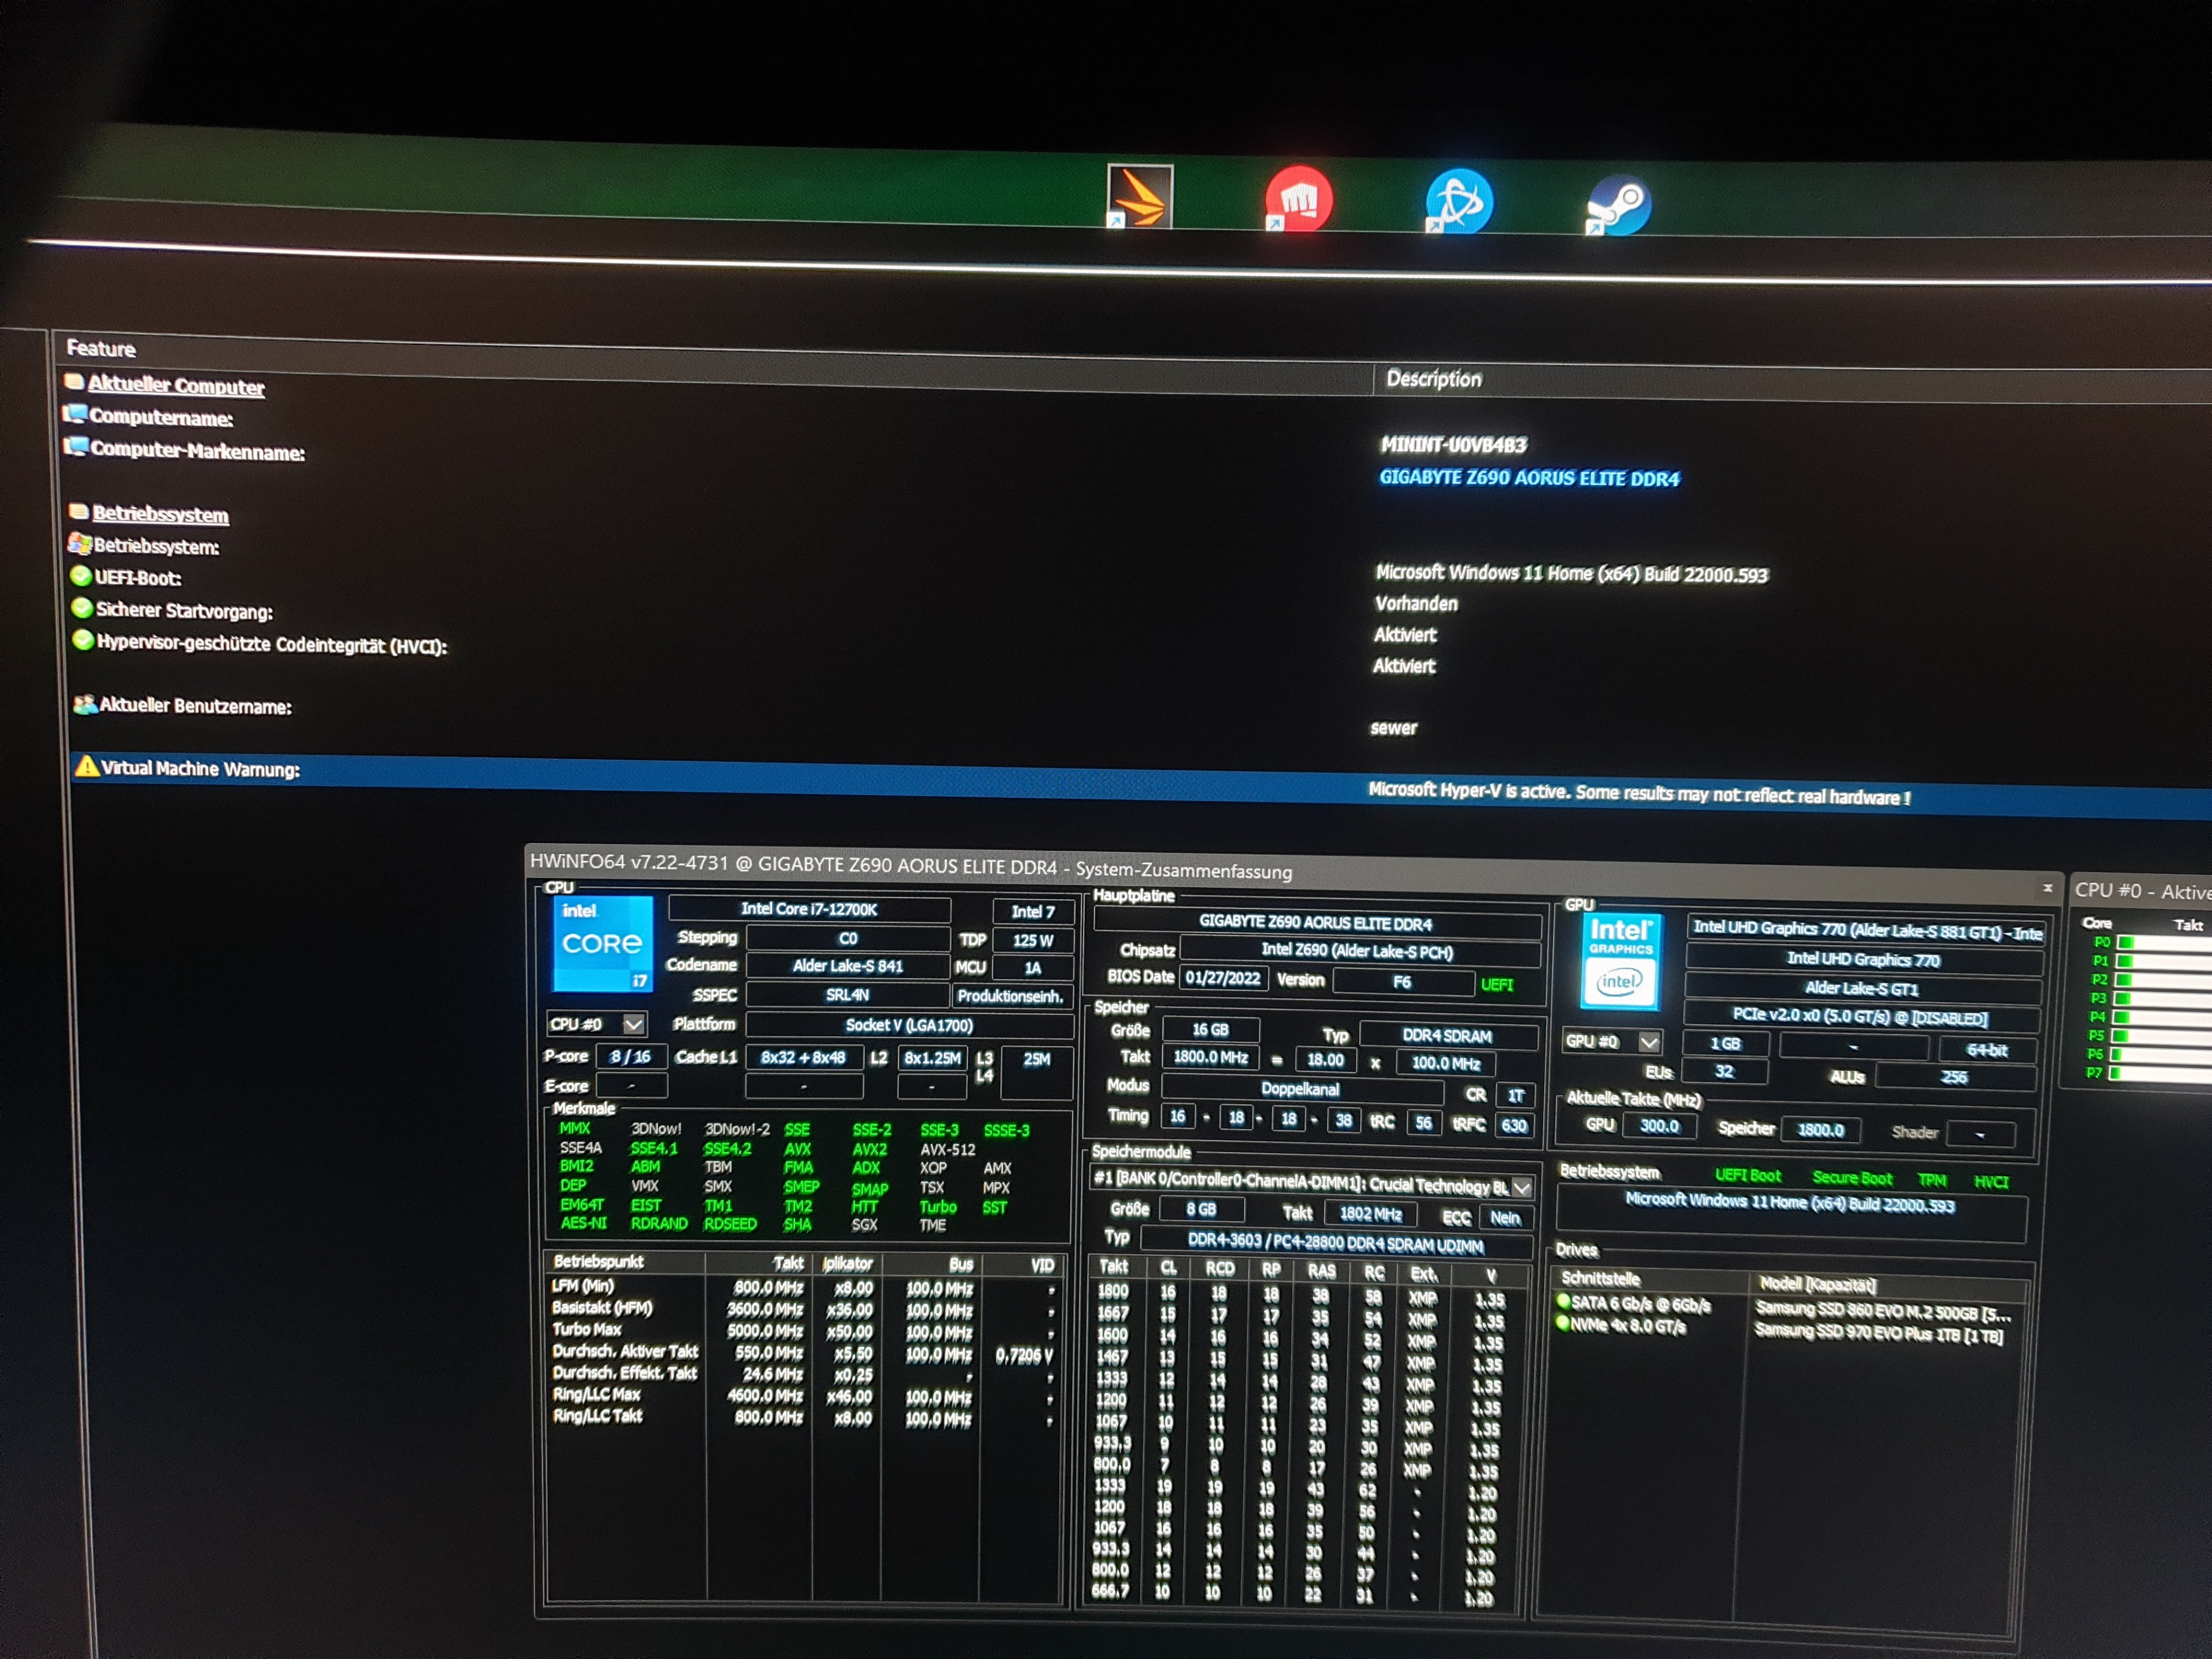The image size is (2212, 1659).
Task: Close the System-Zusammenfassung window
Action: (x=2047, y=887)
